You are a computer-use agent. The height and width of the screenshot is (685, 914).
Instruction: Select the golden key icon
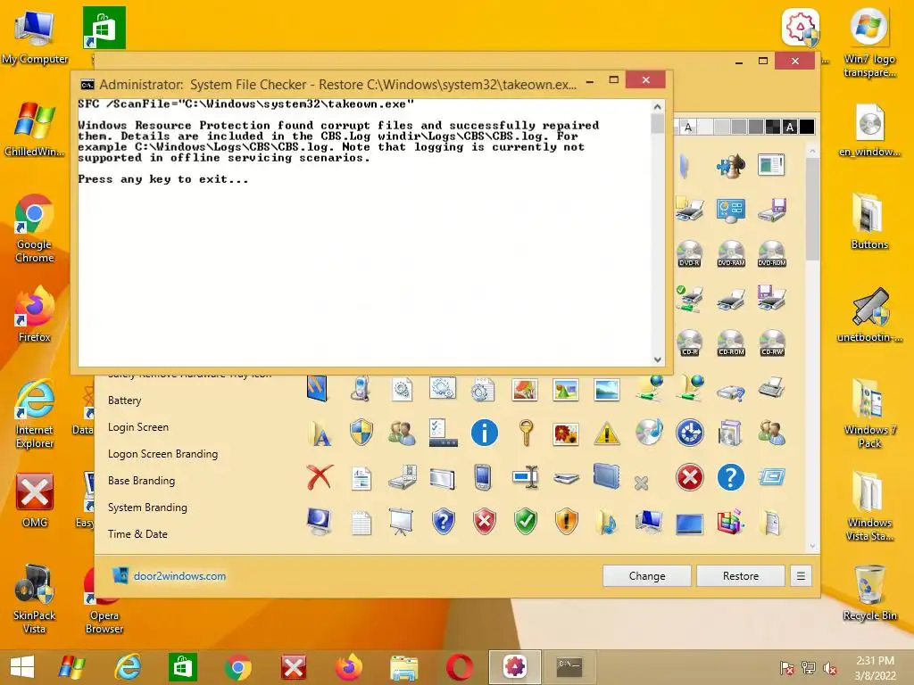tap(526, 433)
